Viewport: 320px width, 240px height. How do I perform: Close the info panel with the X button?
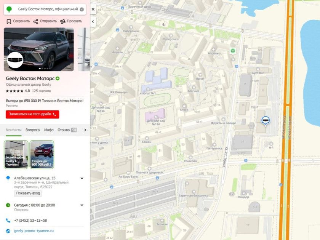click(93, 10)
